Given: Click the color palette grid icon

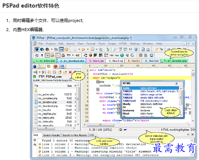Looking at the screenshot, I should point(95,55).
